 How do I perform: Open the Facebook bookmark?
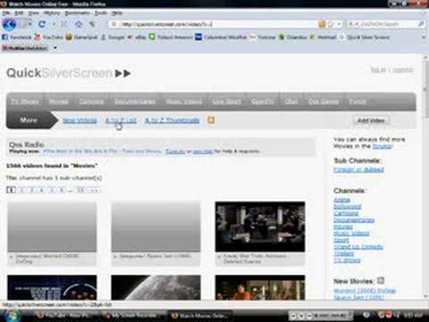click(x=17, y=38)
